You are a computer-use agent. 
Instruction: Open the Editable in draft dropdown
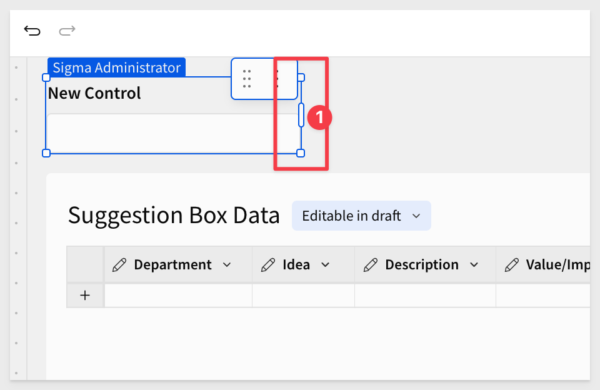click(x=361, y=216)
